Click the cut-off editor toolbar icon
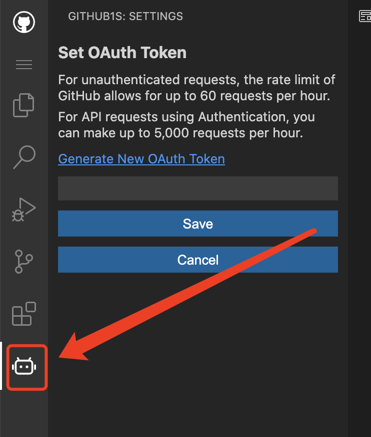 (x=365, y=17)
